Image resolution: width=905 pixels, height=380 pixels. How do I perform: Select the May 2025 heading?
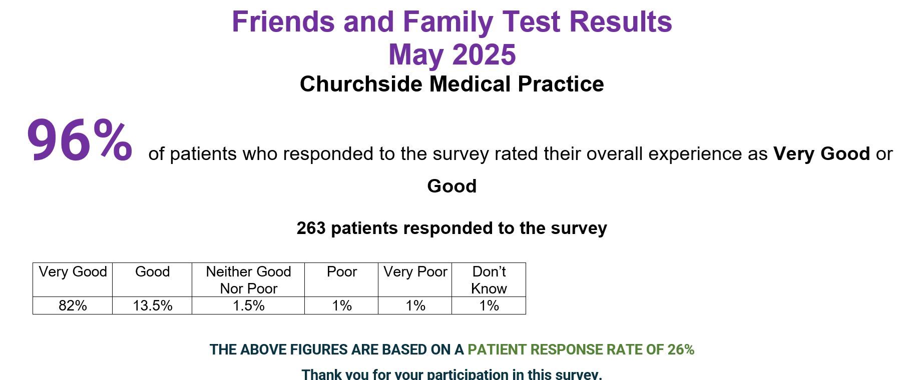click(452, 54)
